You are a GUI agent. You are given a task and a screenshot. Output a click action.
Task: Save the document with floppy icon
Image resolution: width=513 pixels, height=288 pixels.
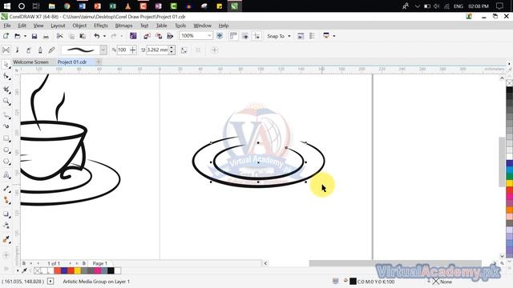[x=34, y=36]
